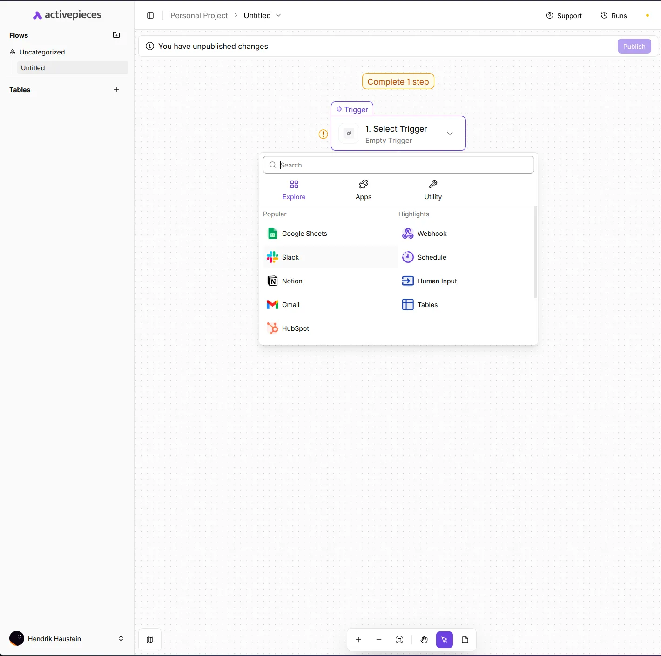Open the notes tool on the canvas toolbar
The height and width of the screenshot is (656, 661).
465,640
